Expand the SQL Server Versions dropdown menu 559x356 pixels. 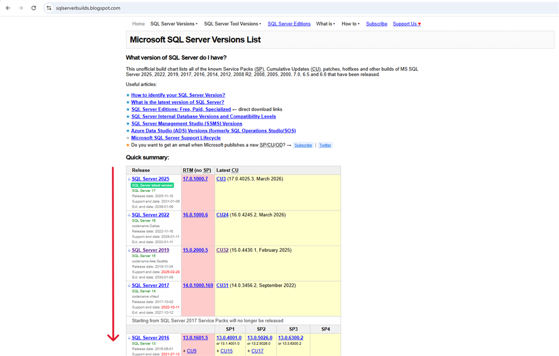[174, 24]
